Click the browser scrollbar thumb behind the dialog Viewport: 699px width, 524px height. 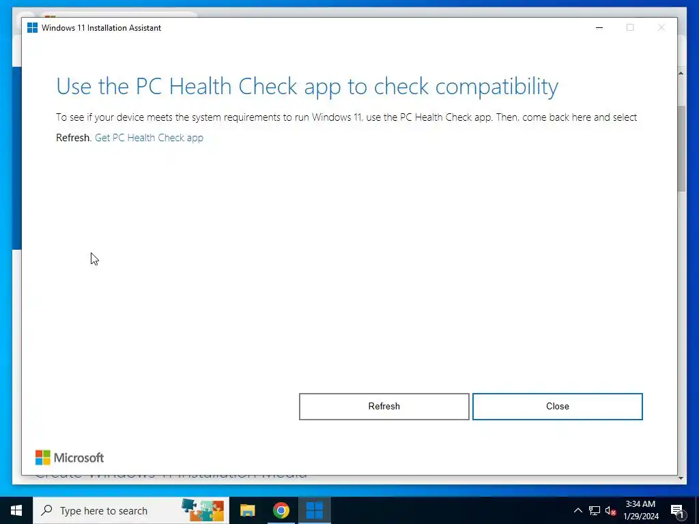pyautogui.click(x=681, y=148)
